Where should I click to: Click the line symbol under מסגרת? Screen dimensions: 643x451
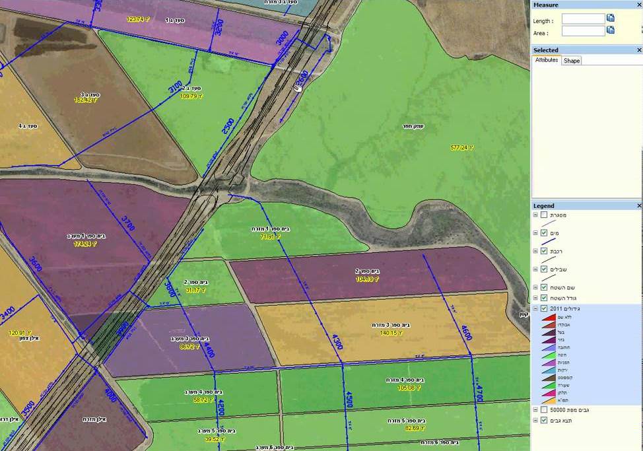coord(549,223)
